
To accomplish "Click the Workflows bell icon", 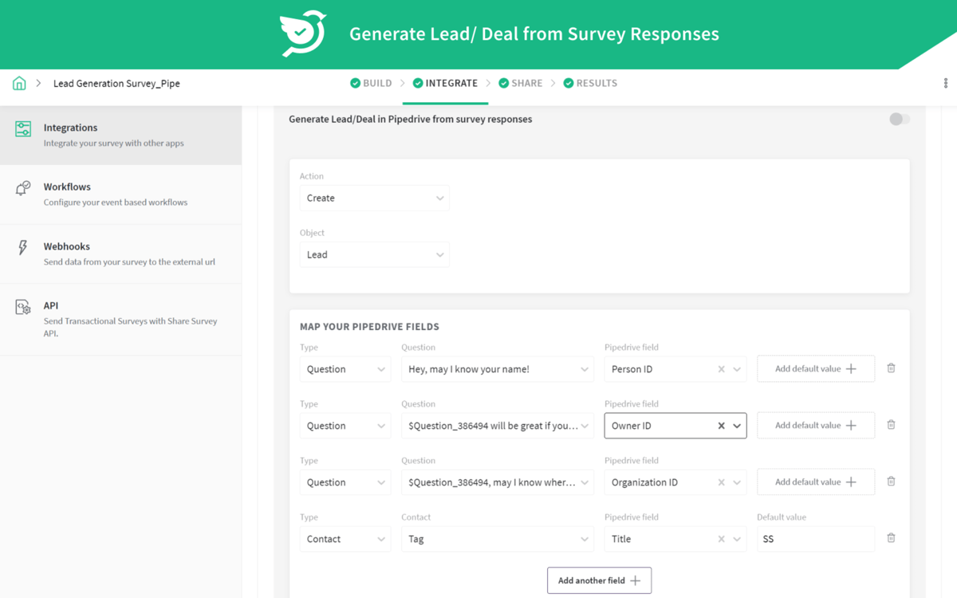I will click(x=24, y=188).
